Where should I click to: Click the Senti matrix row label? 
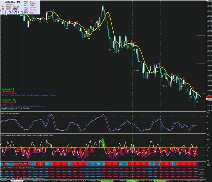(x=201, y=177)
